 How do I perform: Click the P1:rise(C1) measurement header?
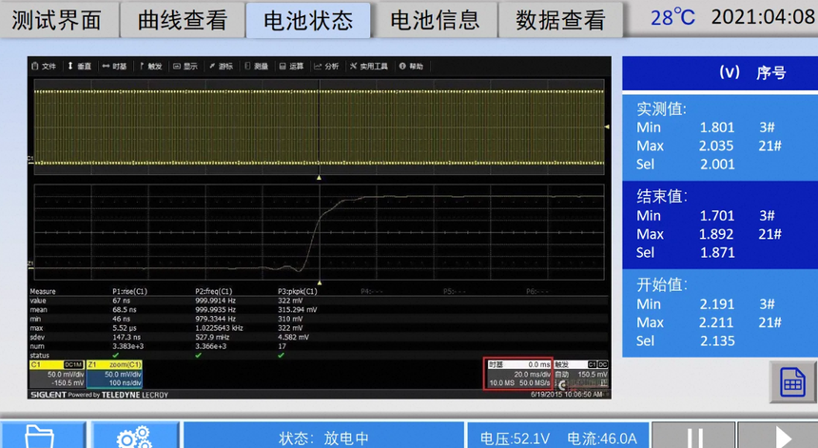click(130, 292)
